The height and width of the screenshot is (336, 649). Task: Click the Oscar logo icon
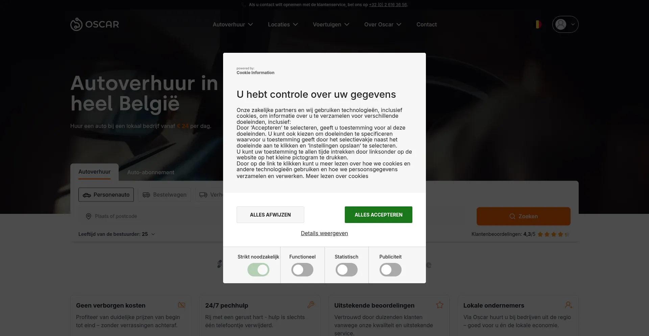[x=76, y=24]
